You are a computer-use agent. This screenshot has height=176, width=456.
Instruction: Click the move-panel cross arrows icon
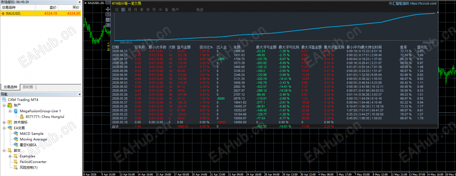click(x=108, y=9)
